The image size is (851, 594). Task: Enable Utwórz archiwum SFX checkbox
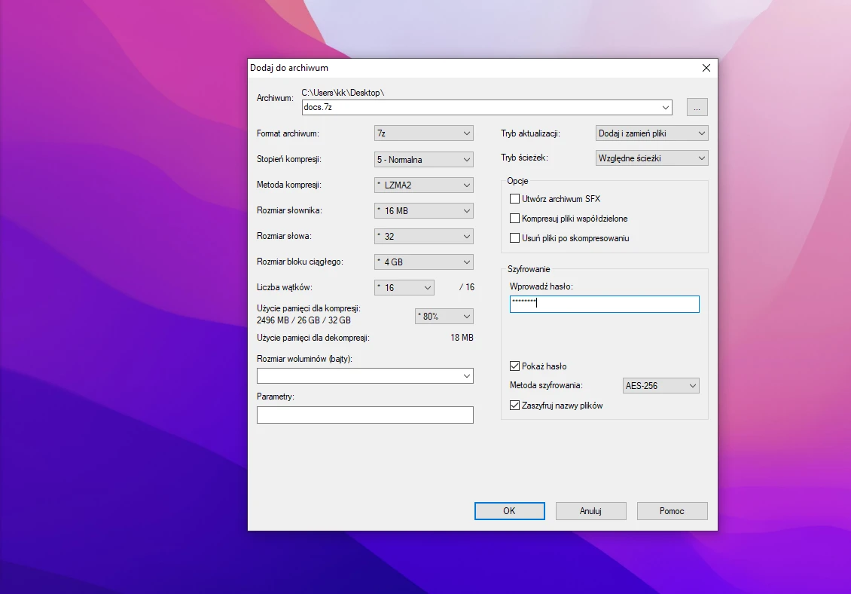[x=515, y=199]
